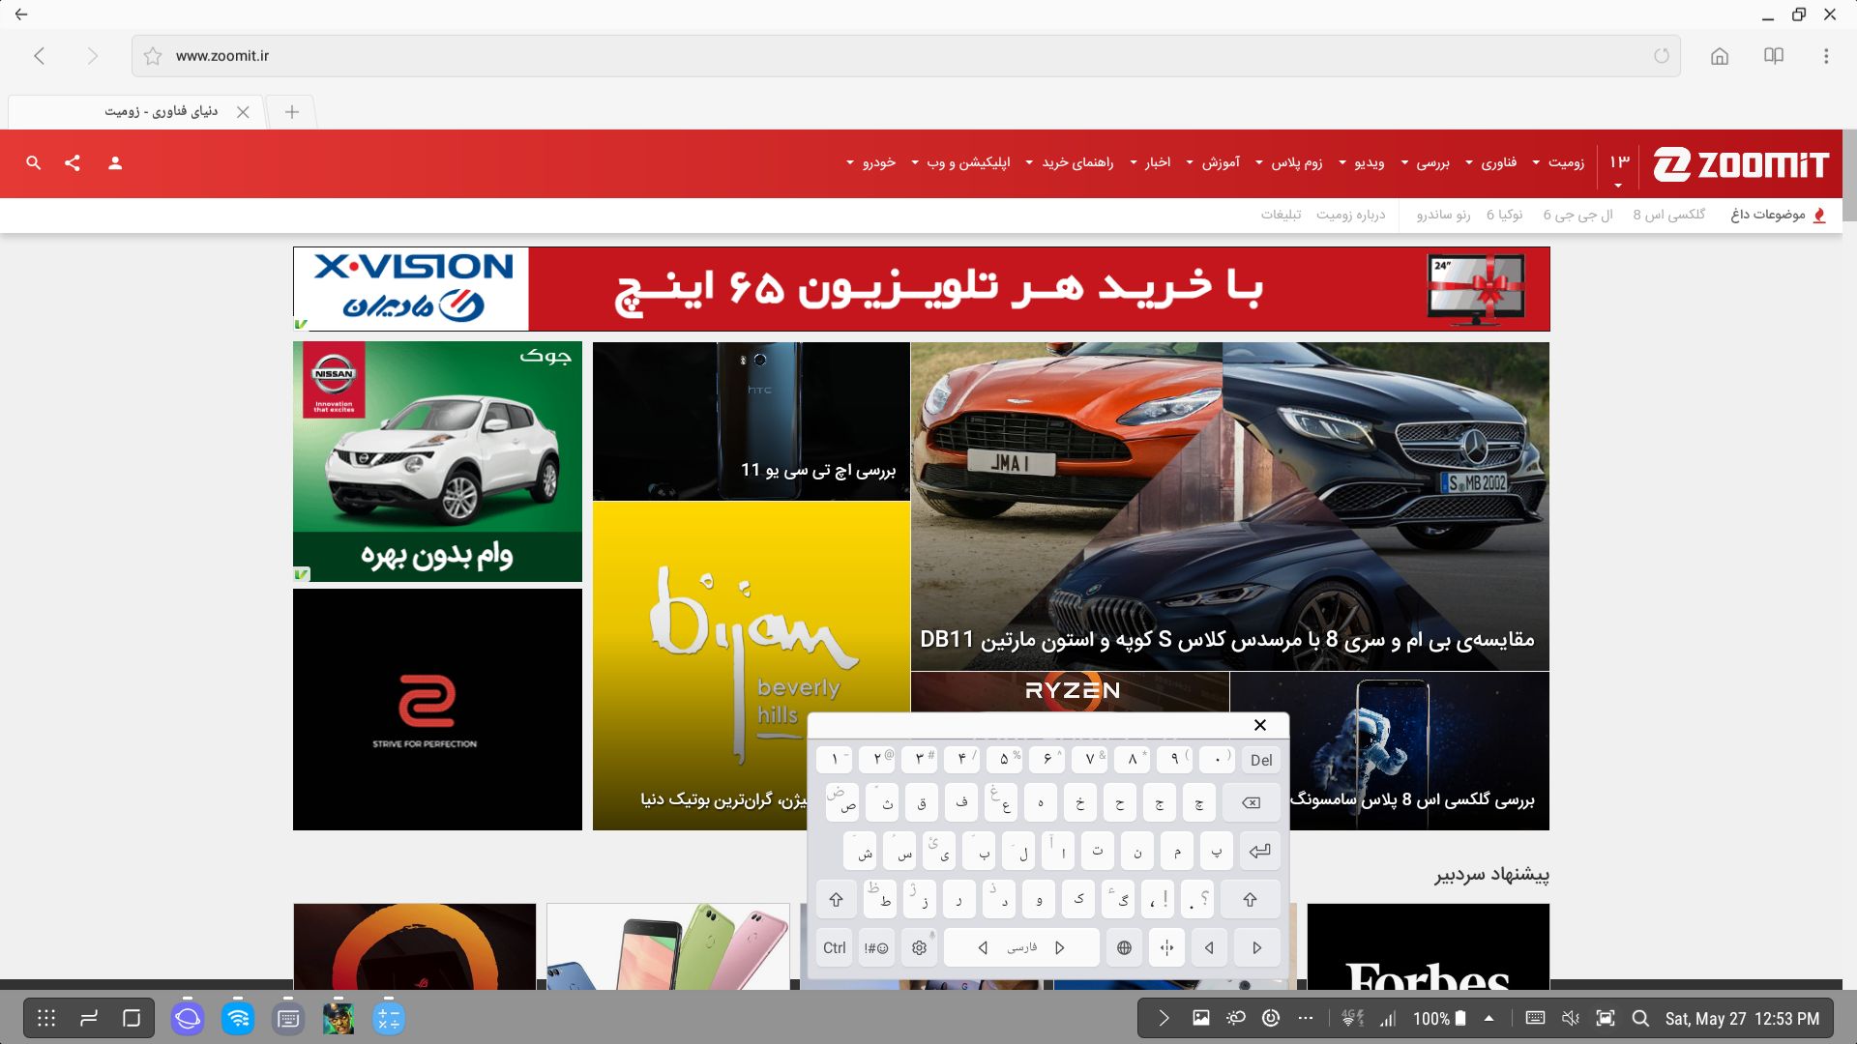Open the درباره زومیت link
Viewport: 1857px width, 1044px height.
(1351, 215)
